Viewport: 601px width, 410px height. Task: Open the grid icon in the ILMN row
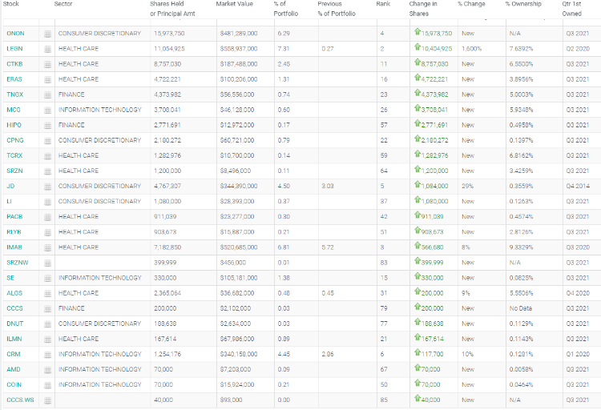[47, 340]
